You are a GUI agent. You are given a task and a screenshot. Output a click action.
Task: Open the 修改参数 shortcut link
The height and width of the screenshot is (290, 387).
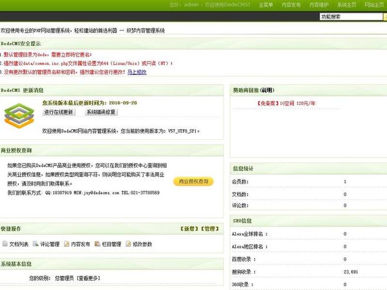click(x=142, y=244)
